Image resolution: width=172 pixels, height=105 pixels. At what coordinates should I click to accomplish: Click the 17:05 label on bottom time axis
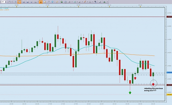pos(50,104)
